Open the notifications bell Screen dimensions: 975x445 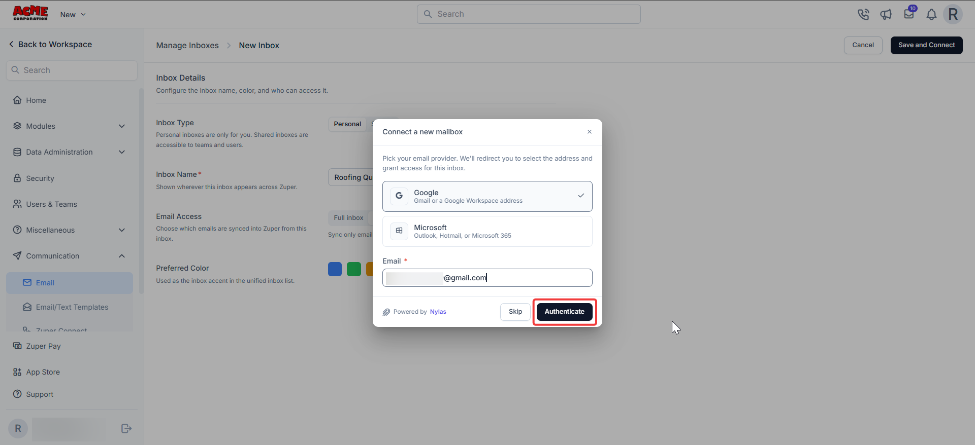[x=931, y=14]
